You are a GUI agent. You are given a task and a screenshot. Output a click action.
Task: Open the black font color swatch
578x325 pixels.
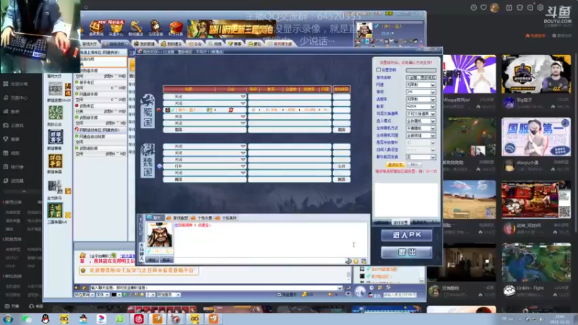[x=114, y=295]
